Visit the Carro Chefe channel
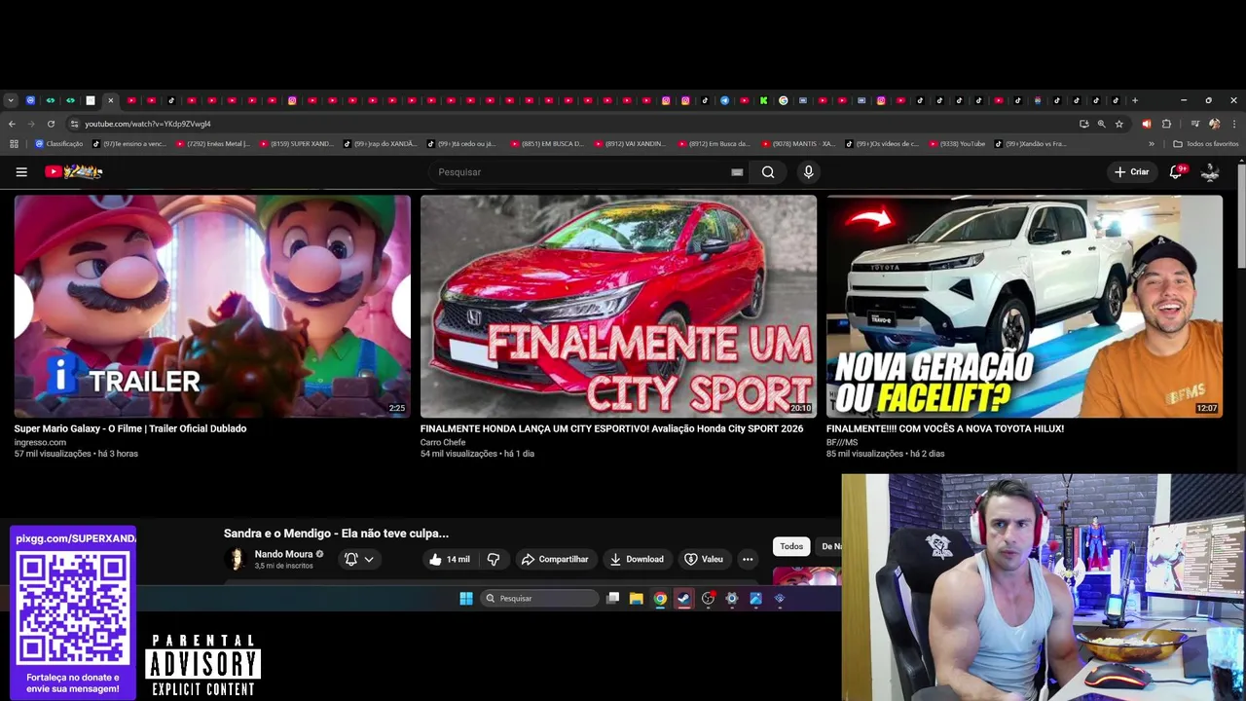1246x701 pixels. (x=443, y=442)
